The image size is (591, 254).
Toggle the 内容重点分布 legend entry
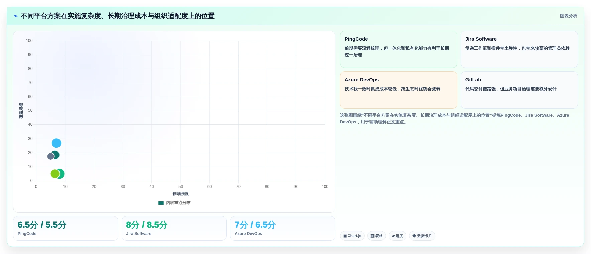(x=174, y=203)
